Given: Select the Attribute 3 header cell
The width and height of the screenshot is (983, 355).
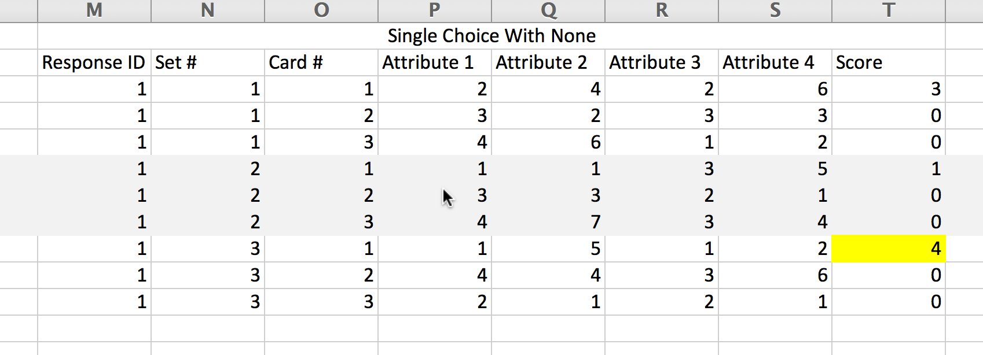Looking at the screenshot, I should coord(662,62).
